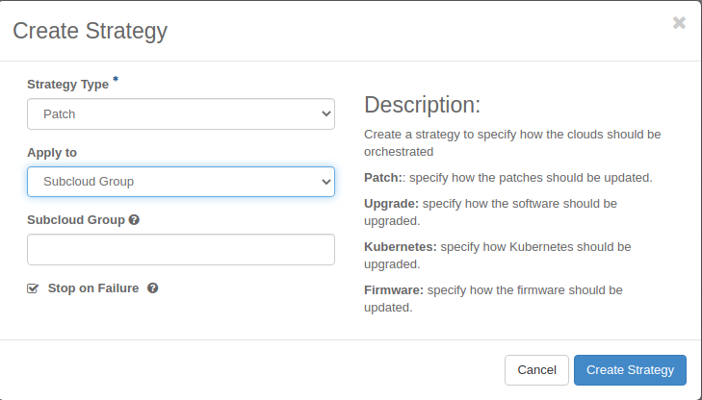This screenshot has height=400, width=702.
Task: Click the Description heading
Action: 422,105
